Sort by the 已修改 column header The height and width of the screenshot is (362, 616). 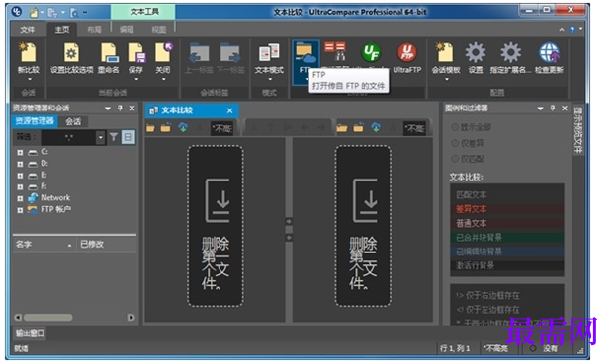pos(106,244)
